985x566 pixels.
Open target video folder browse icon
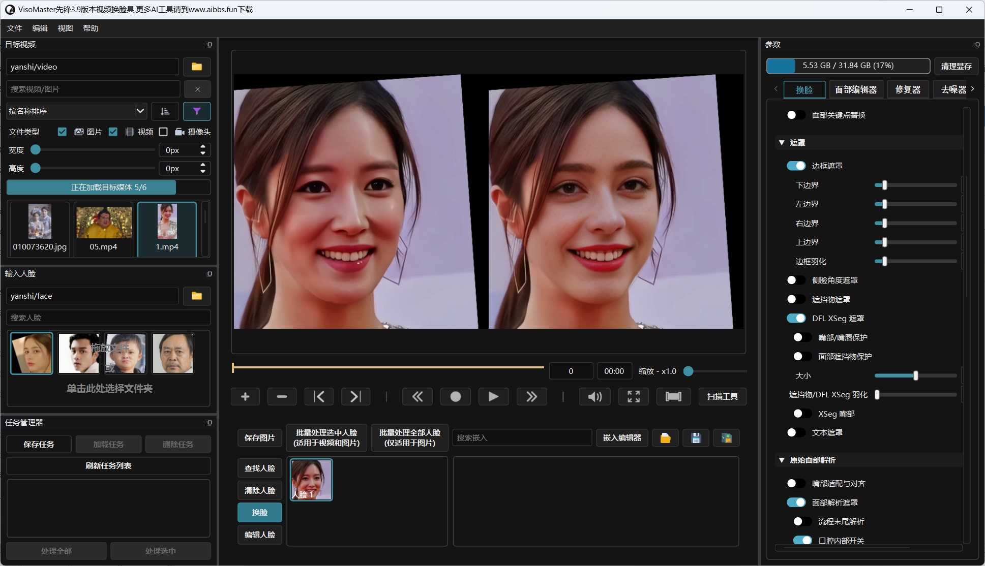point(197,67)
